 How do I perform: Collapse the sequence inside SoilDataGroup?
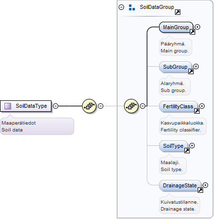tap(143, 106)
